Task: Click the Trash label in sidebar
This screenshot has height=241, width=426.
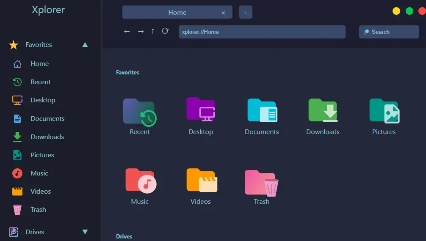Action: coord(38,210)
